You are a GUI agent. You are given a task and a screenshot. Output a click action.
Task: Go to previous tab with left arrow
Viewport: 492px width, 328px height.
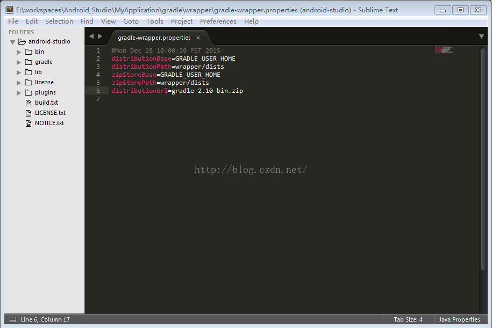click(x=91, y=37)
